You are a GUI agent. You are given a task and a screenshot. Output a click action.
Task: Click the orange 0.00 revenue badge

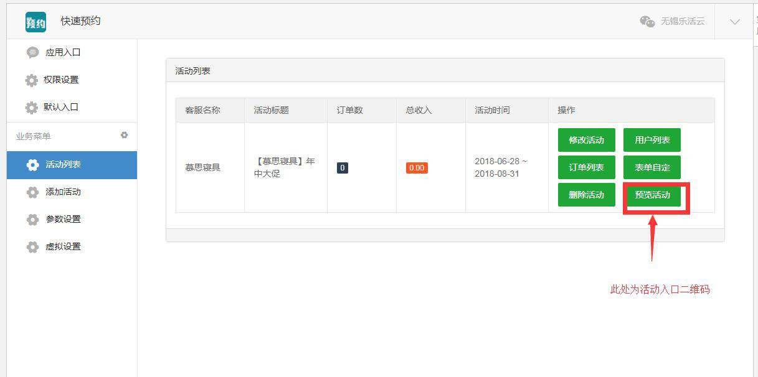pyautogui.click(x=416, y=167)
